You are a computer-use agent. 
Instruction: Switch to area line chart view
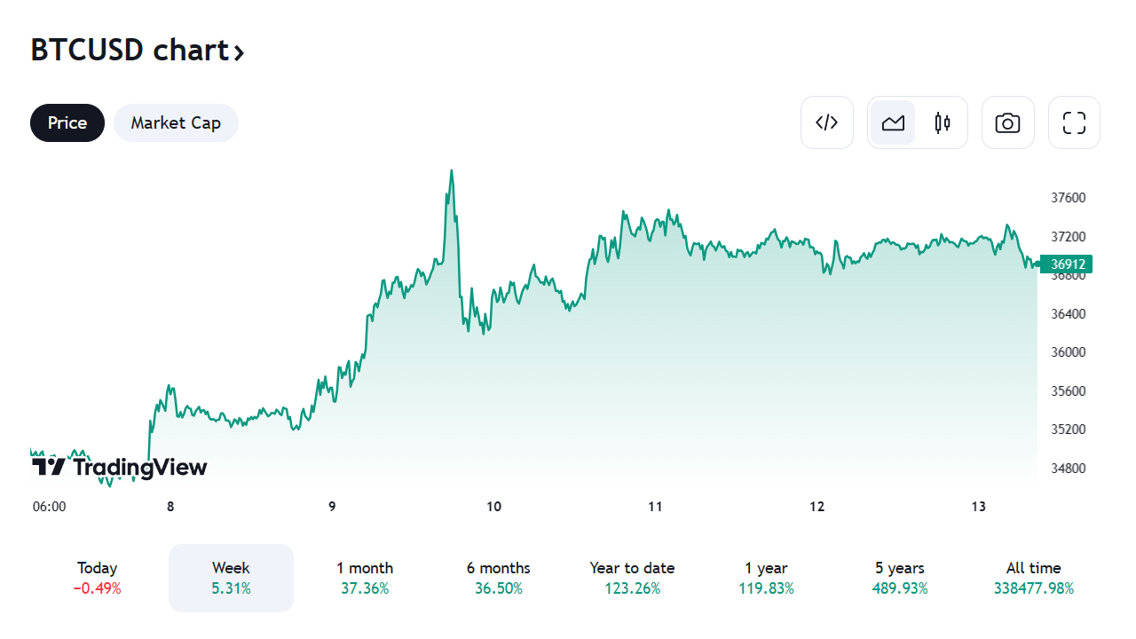pos(893,122)
